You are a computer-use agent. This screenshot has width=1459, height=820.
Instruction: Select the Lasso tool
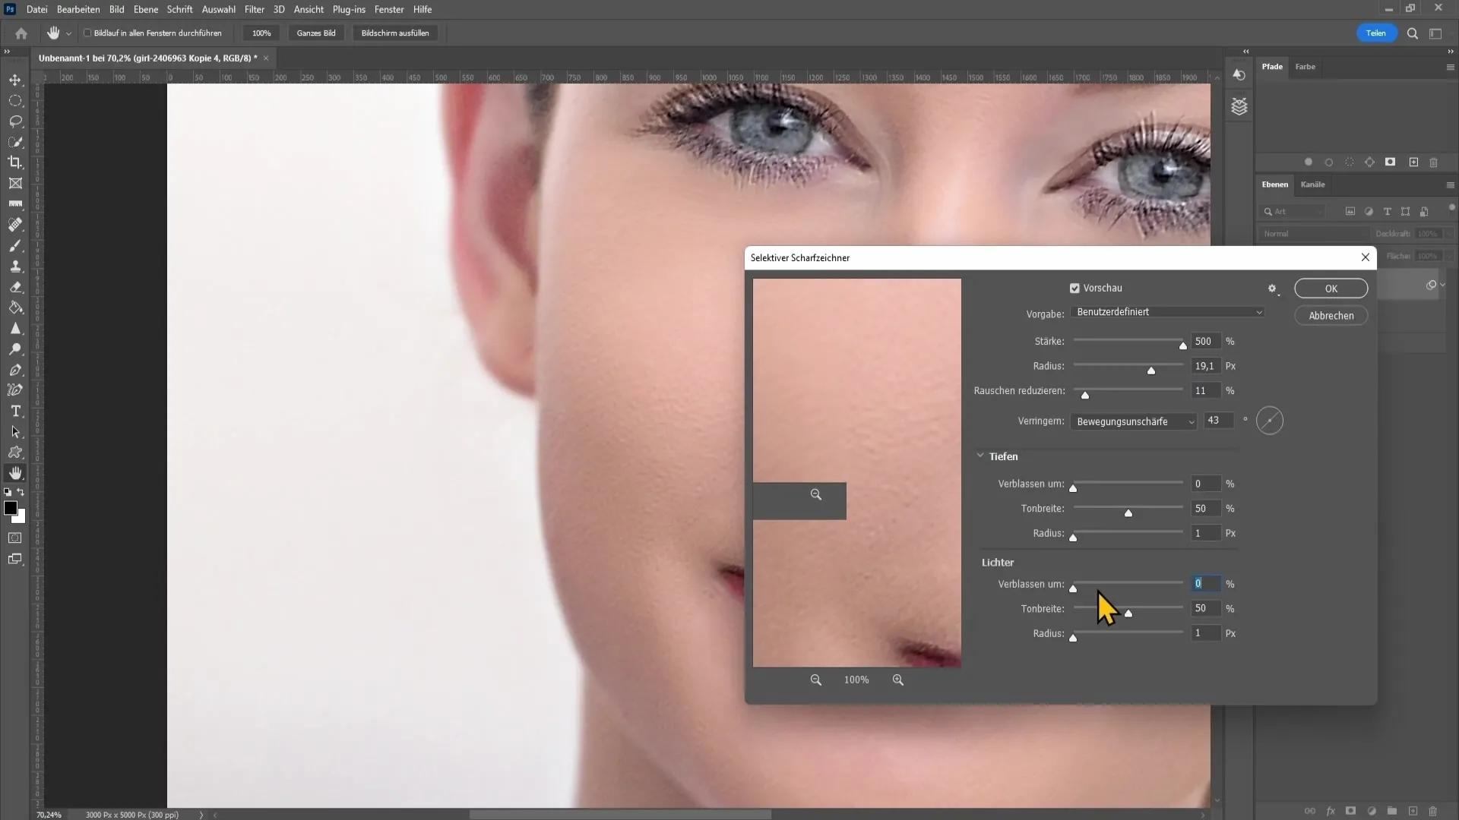(15, 121)
